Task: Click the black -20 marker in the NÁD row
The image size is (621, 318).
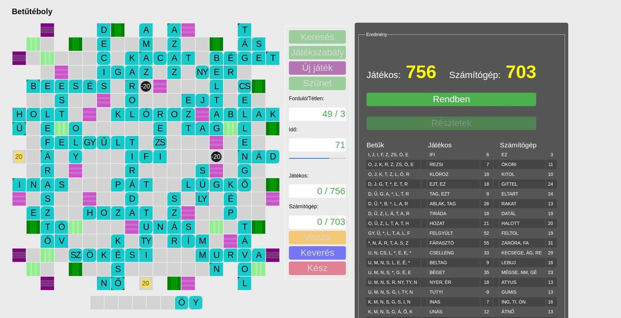Action: [216, 157]
